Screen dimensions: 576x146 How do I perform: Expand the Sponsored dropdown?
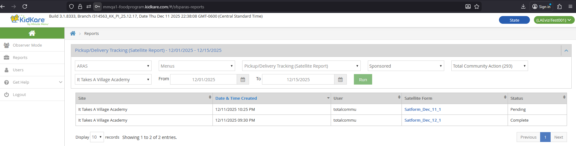click(406, 66)
